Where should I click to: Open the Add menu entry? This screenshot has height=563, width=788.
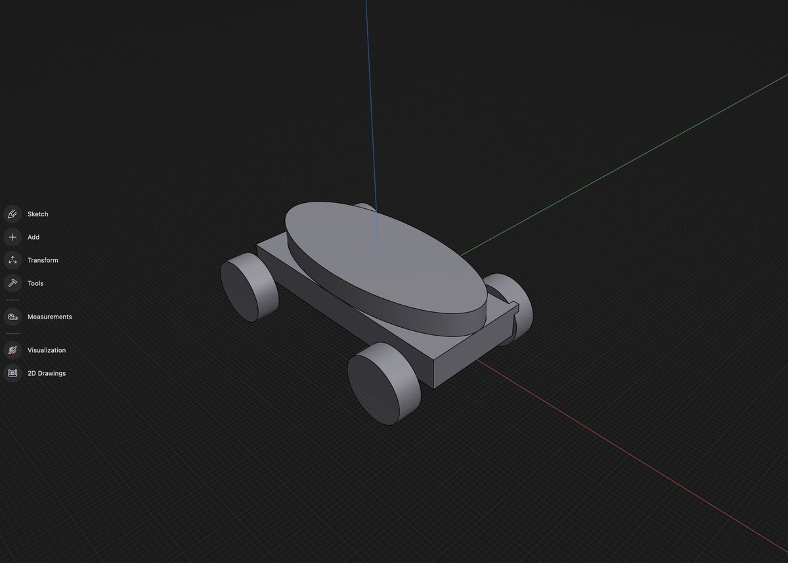click(33, 237)
